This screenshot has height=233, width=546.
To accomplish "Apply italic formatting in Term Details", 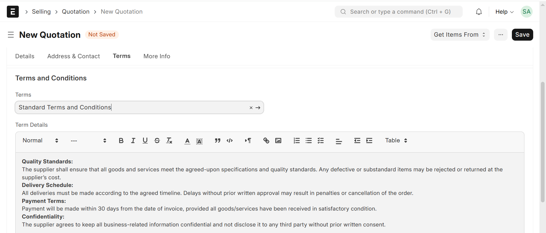I will pos(133,141).
